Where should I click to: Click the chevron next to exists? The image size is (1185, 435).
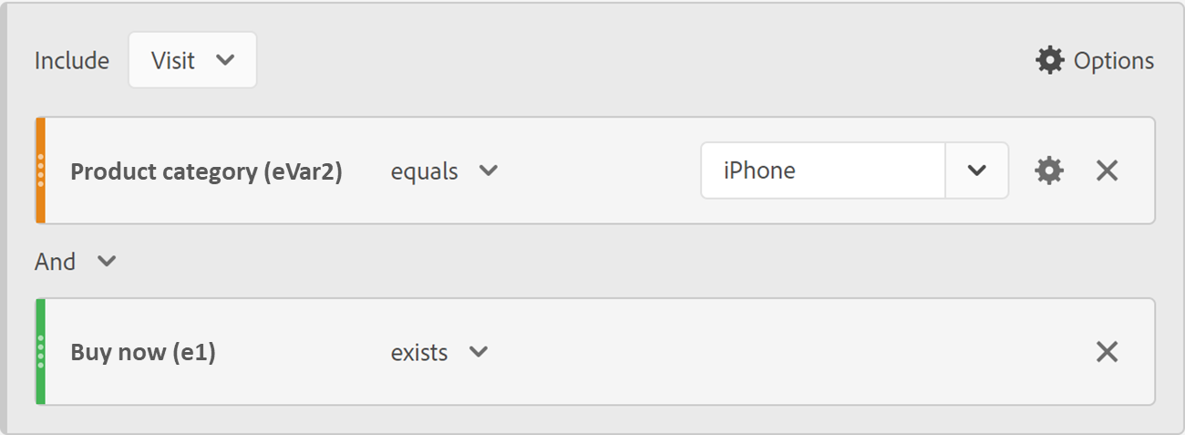tap(479, 352)
